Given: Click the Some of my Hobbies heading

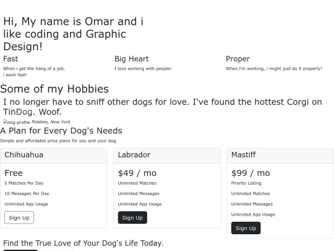Looking at the screenshot, I should [x=54, y=89].
